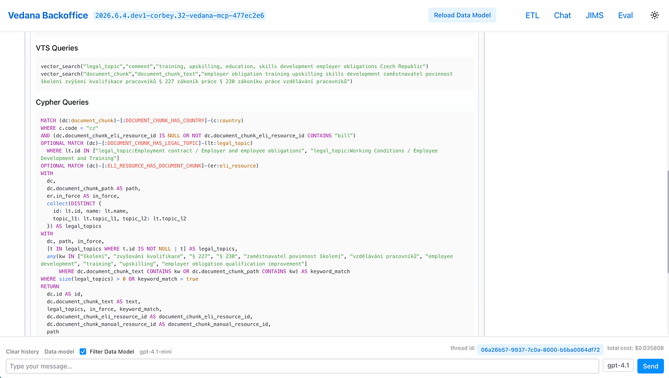This screenshot has height=378, width=669.
Task: Click the RETURN keyword line
Action: pos(50,287)
